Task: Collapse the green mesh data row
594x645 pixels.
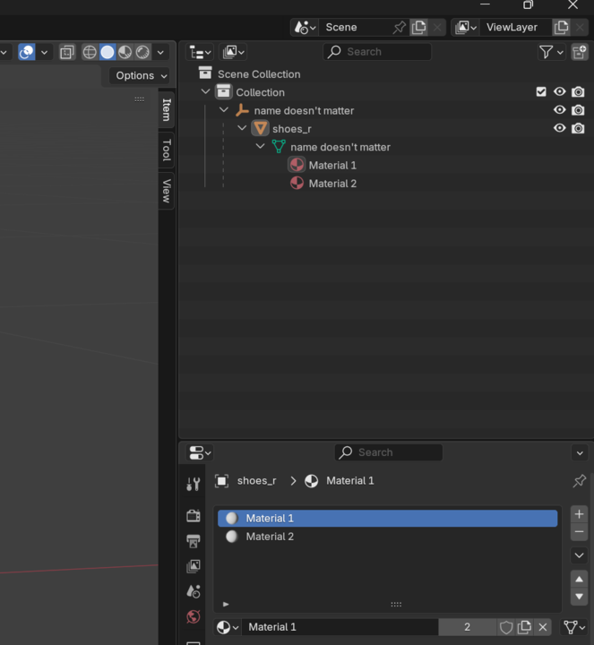Action: point(261,146)
